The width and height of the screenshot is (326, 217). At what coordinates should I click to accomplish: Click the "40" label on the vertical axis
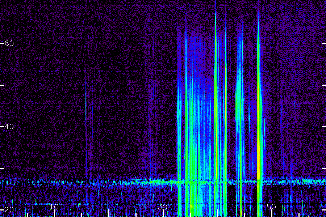click(x=9, y=126)
